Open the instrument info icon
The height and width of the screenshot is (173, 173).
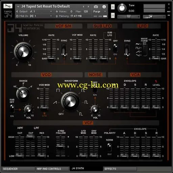point(104,7)
